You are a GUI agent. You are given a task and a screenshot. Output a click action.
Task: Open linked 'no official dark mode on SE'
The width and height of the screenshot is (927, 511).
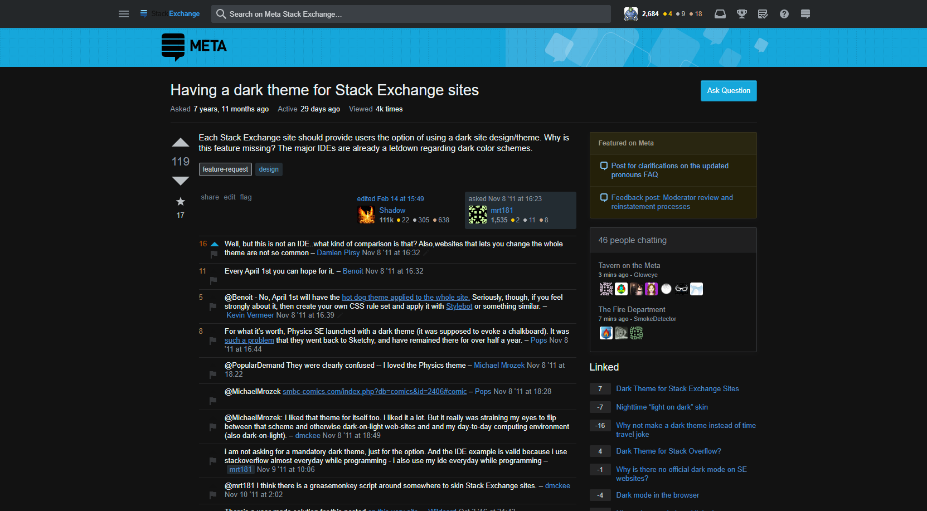(681, 474)
